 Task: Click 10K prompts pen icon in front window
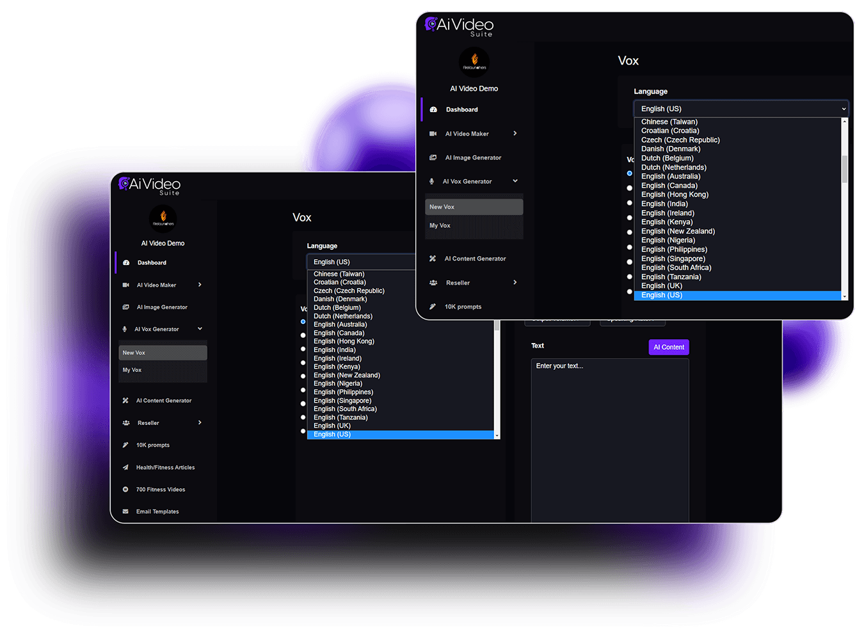(433, 307)
